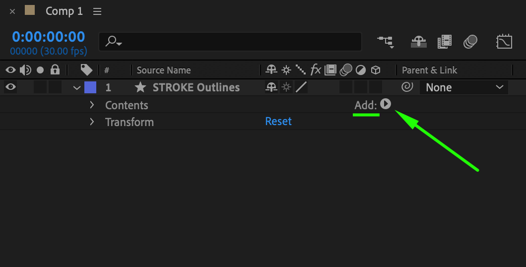Open the Parent dropdown set to None

point(463,87)
